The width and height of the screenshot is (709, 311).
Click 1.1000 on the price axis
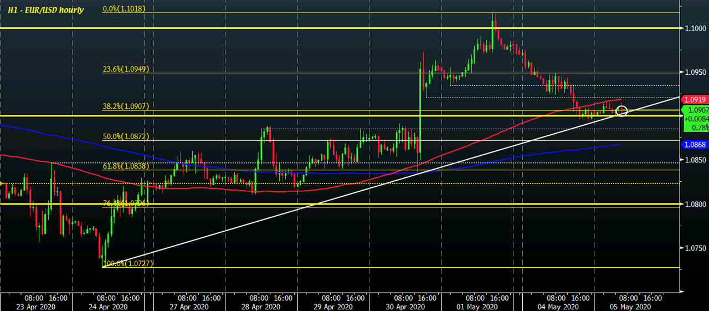(696, 28)
